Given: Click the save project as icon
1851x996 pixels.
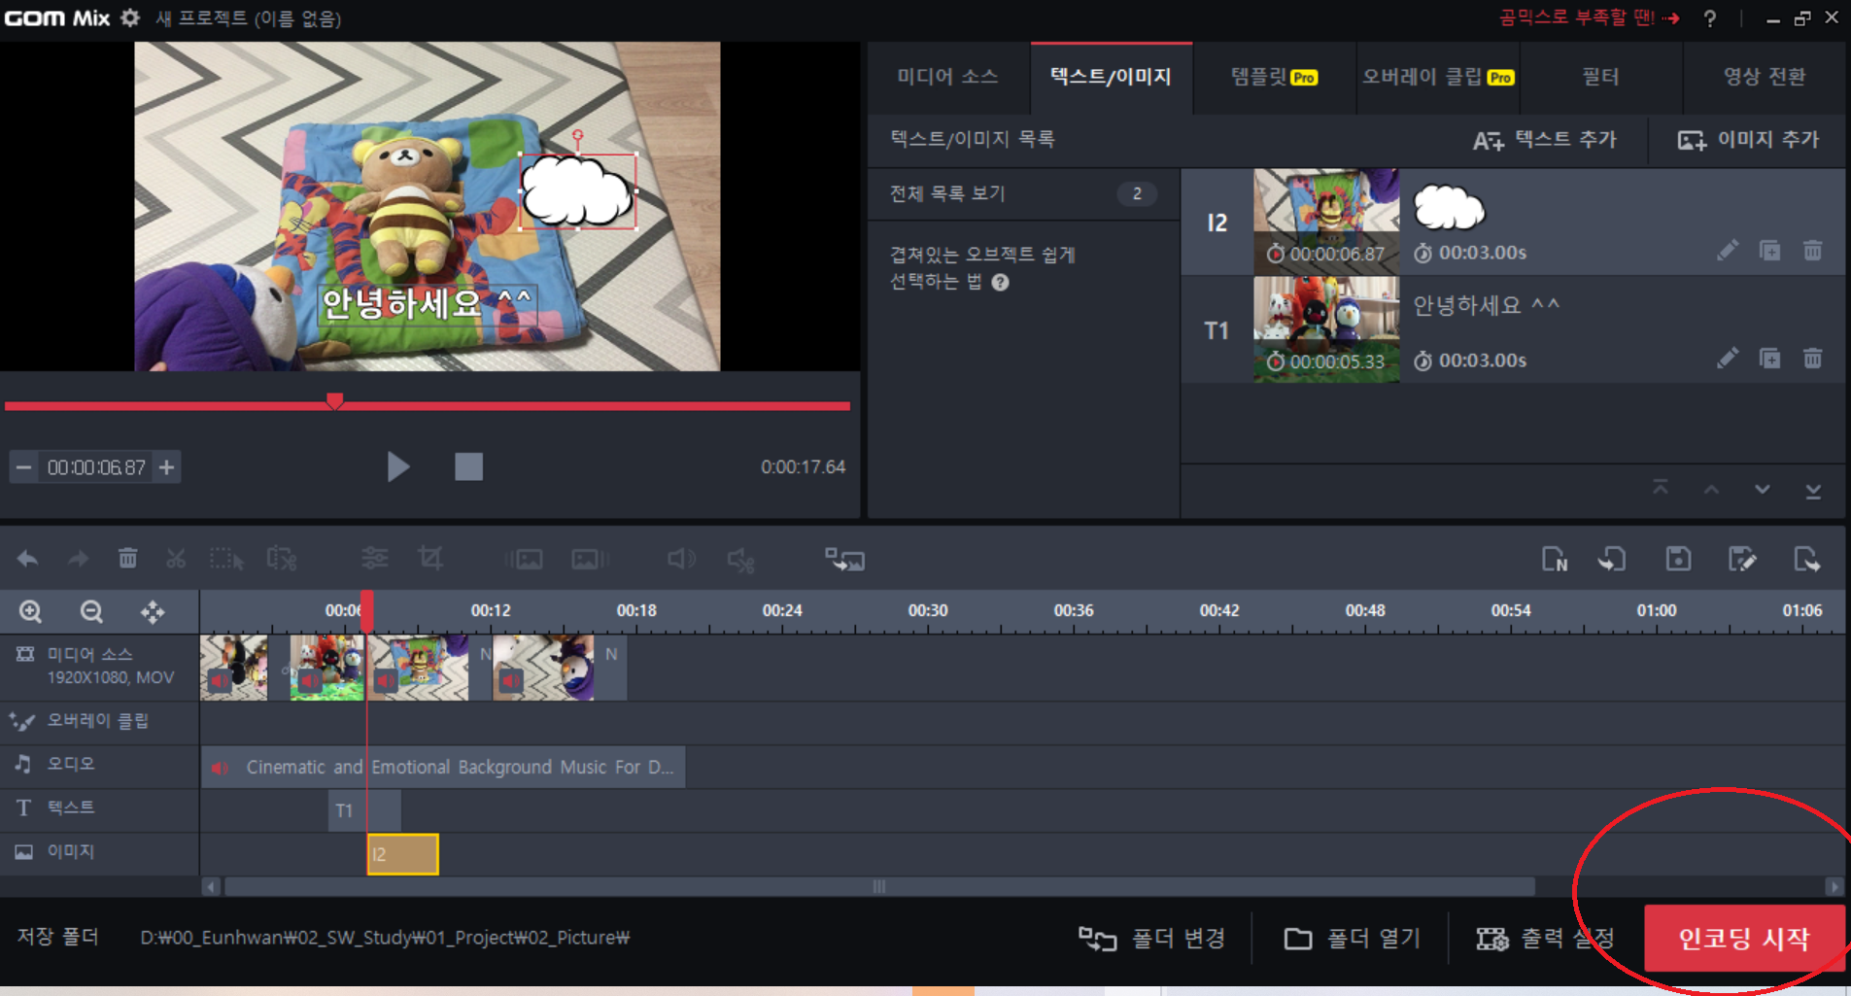Looking at the screenshot, I should 1742,559.
